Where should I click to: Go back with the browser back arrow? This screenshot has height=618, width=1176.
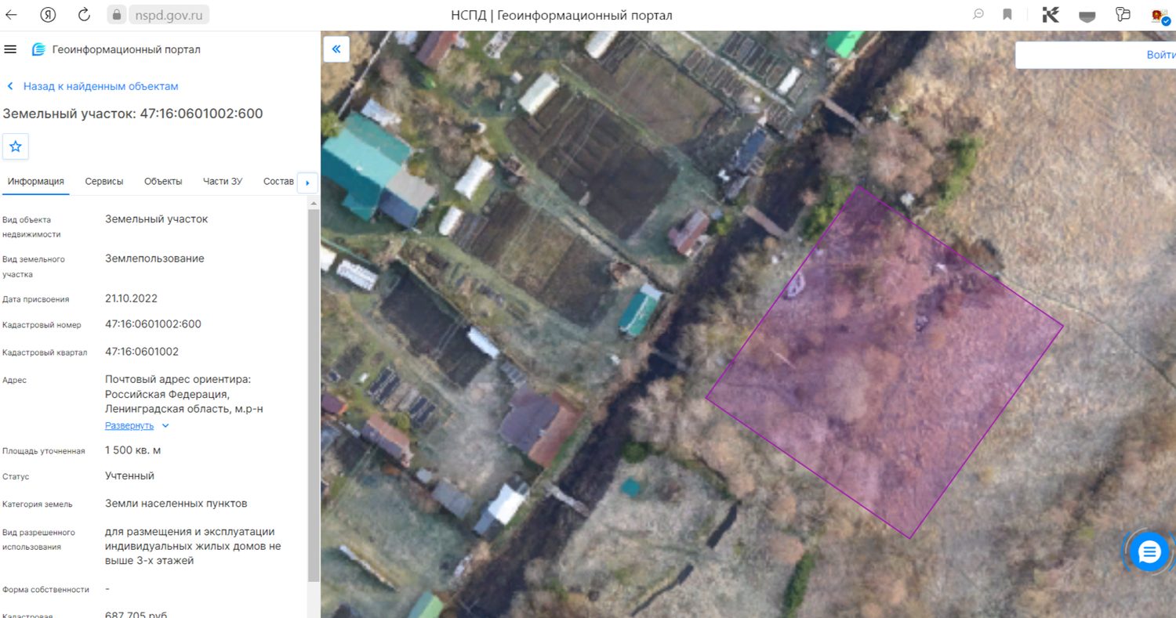12,15
